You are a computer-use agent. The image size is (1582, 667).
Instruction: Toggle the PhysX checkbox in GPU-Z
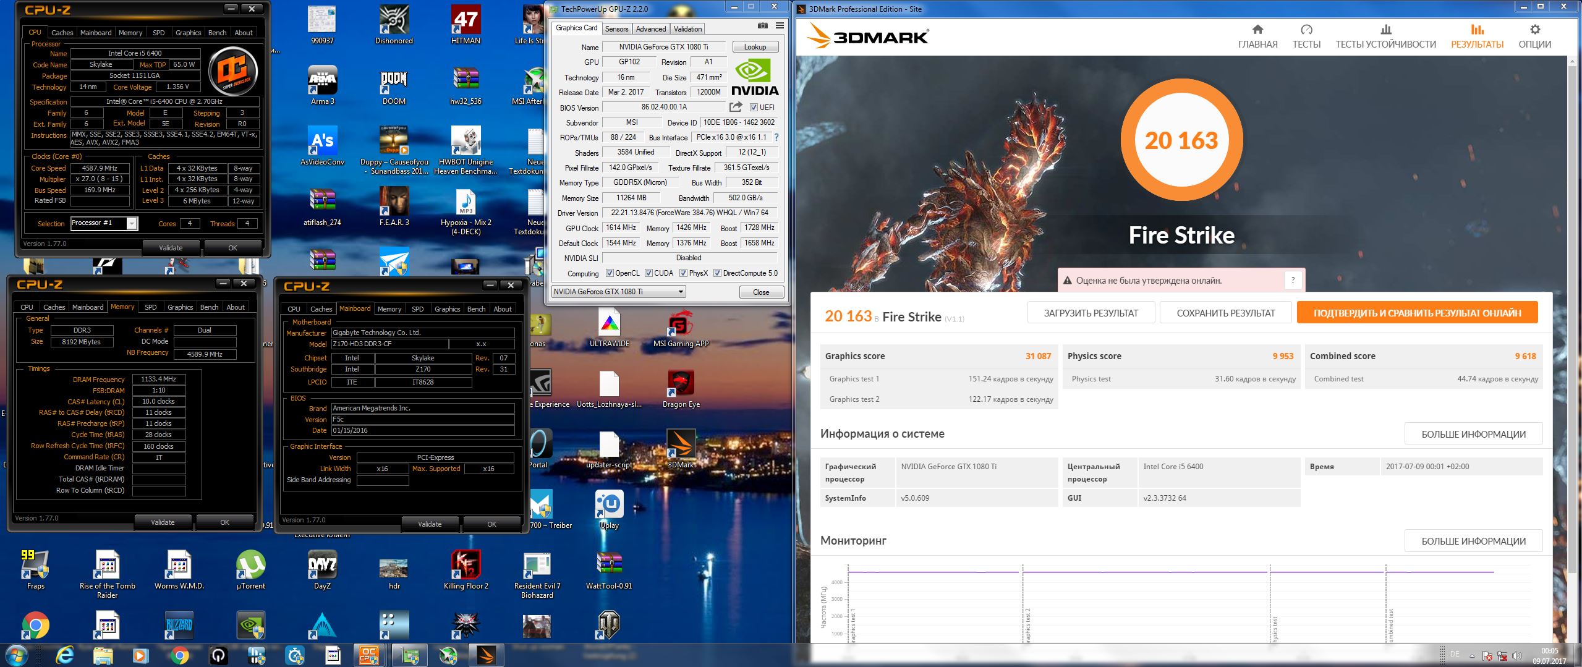coord(683,273)
